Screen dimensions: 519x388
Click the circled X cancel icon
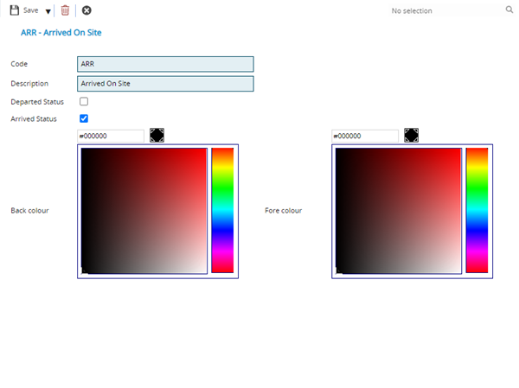pos(86,10)
